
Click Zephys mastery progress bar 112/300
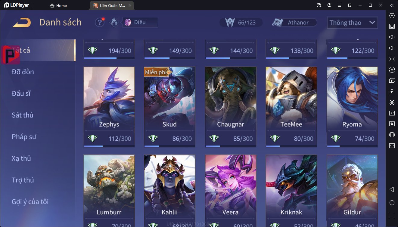(109, 146)
